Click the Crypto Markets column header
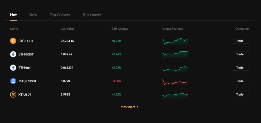261x123 pixels. [x=173, y=29]
